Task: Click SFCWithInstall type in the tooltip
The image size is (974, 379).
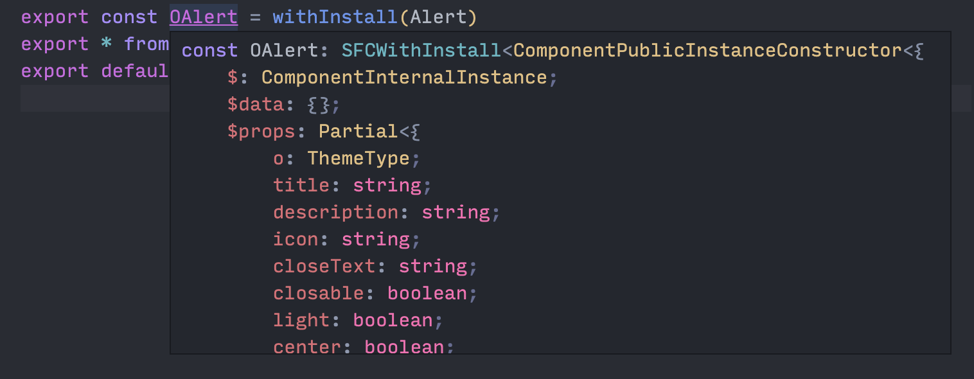Action: (x=421, y=50)
